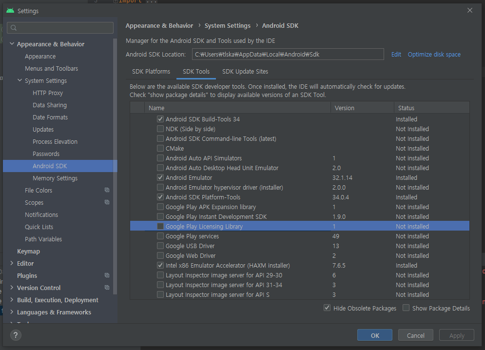Click the project-level icon beside Version Control
Viewport: 485px width, 350px height.
107,288
